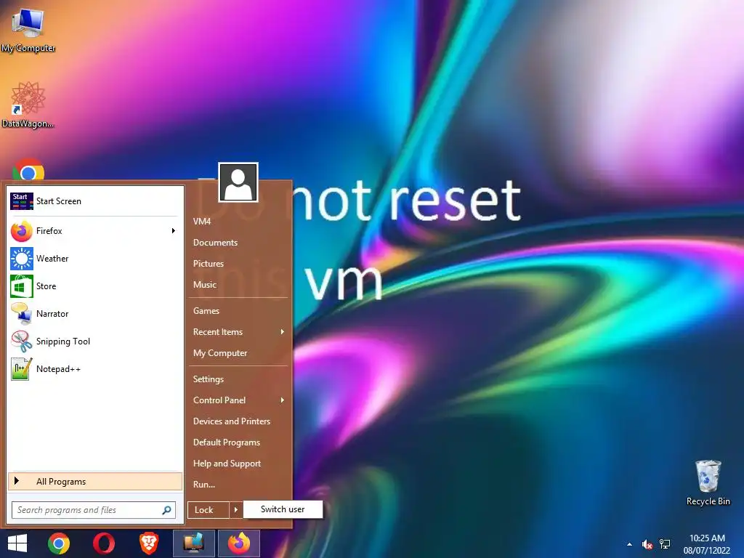Open the Weather app icon
The width and height of the screenshot is (744, 558).
coord(21,259)
